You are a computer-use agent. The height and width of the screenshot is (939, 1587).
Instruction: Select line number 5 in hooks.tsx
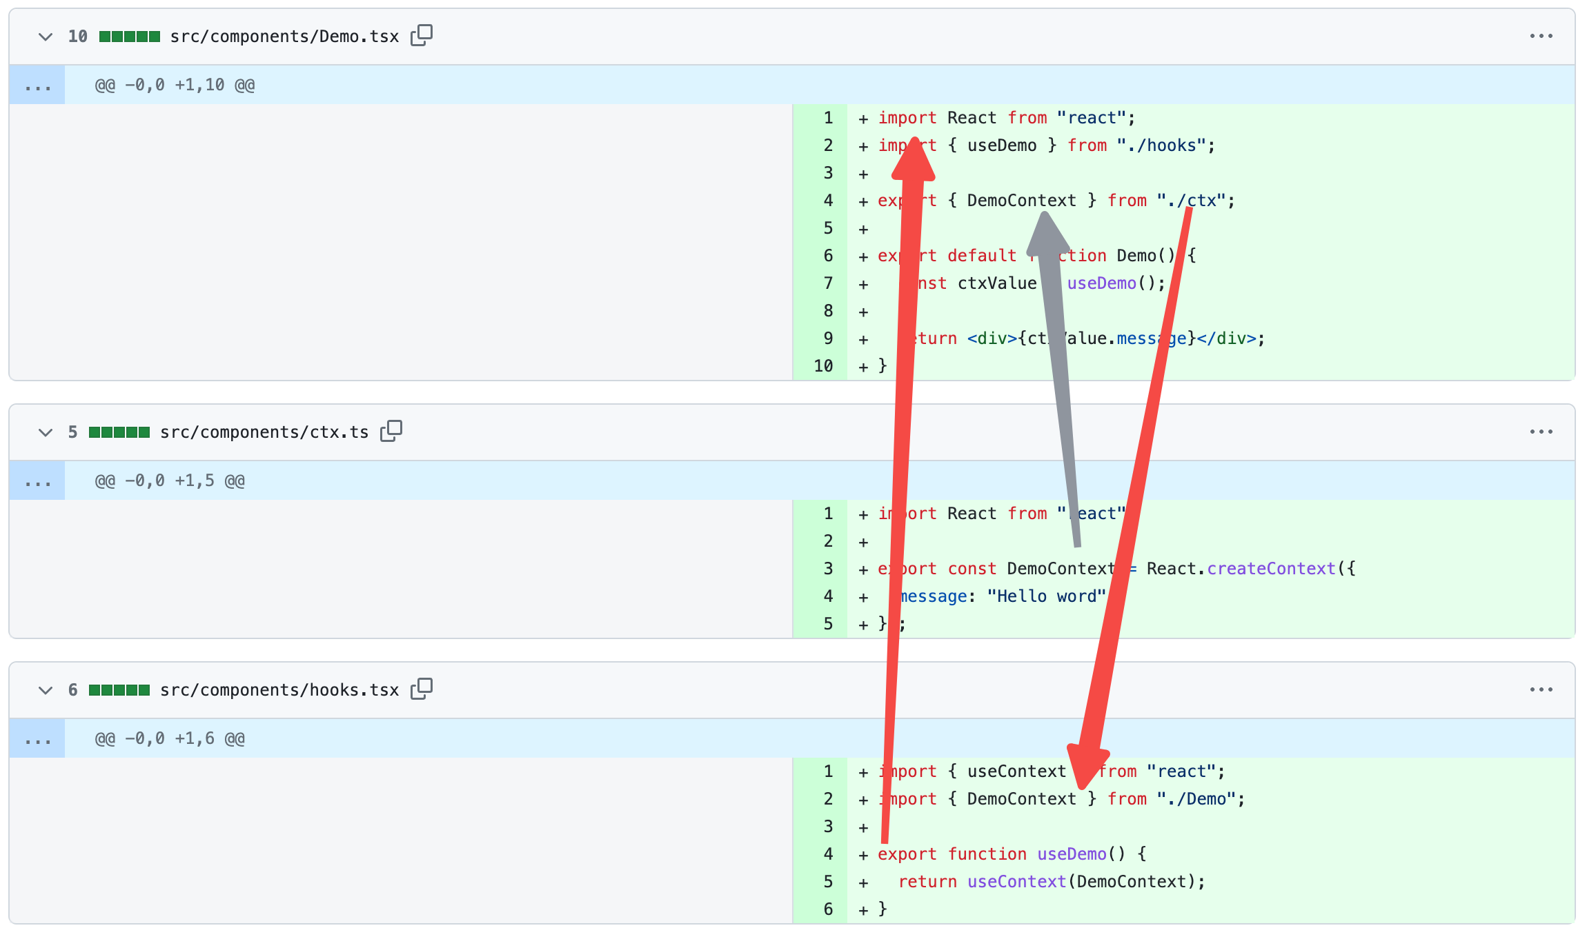coord(827,881)
